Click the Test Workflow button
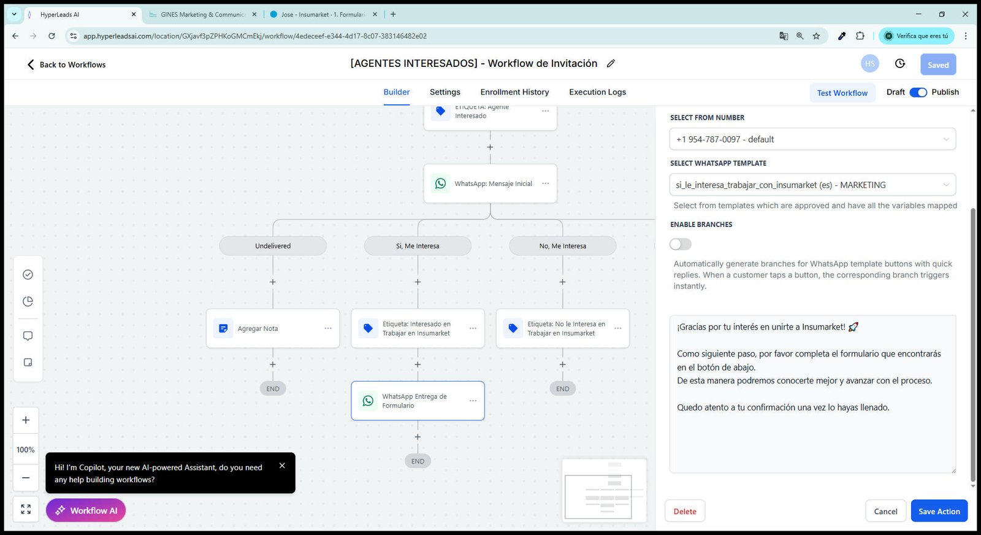 pos(842,93)
